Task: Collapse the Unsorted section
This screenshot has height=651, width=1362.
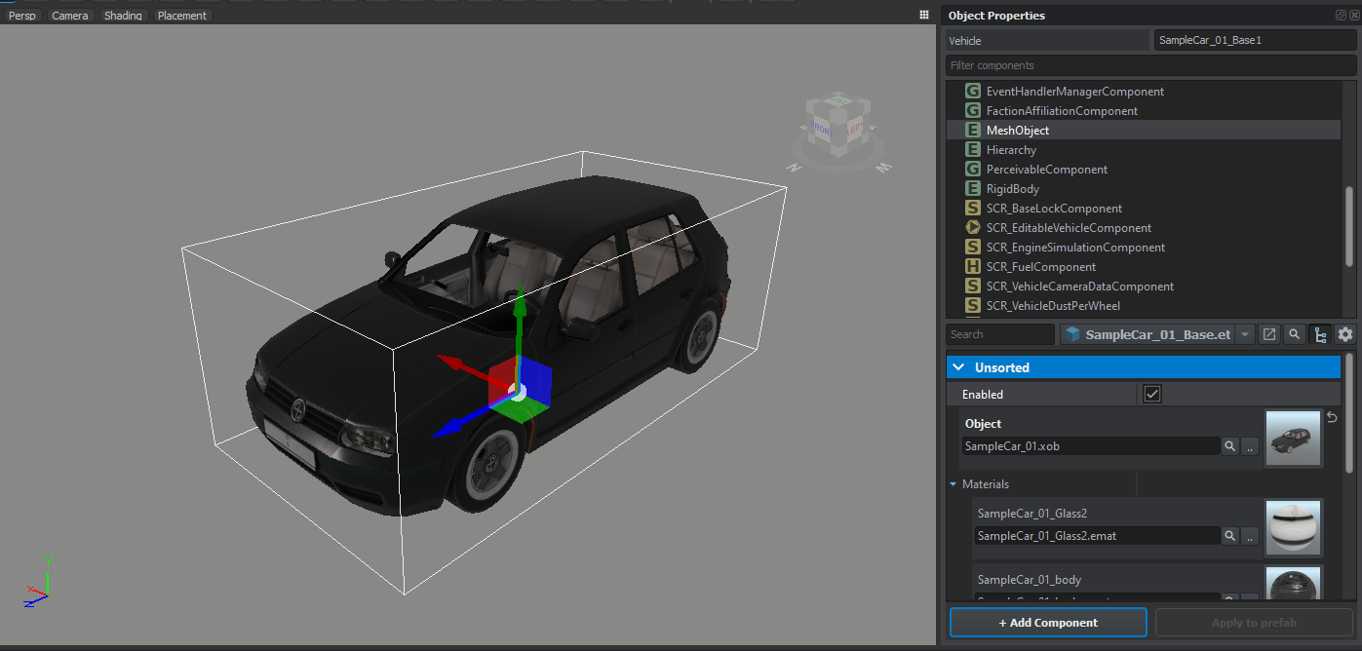Action: pyautogui.click(x=959, y=367)
